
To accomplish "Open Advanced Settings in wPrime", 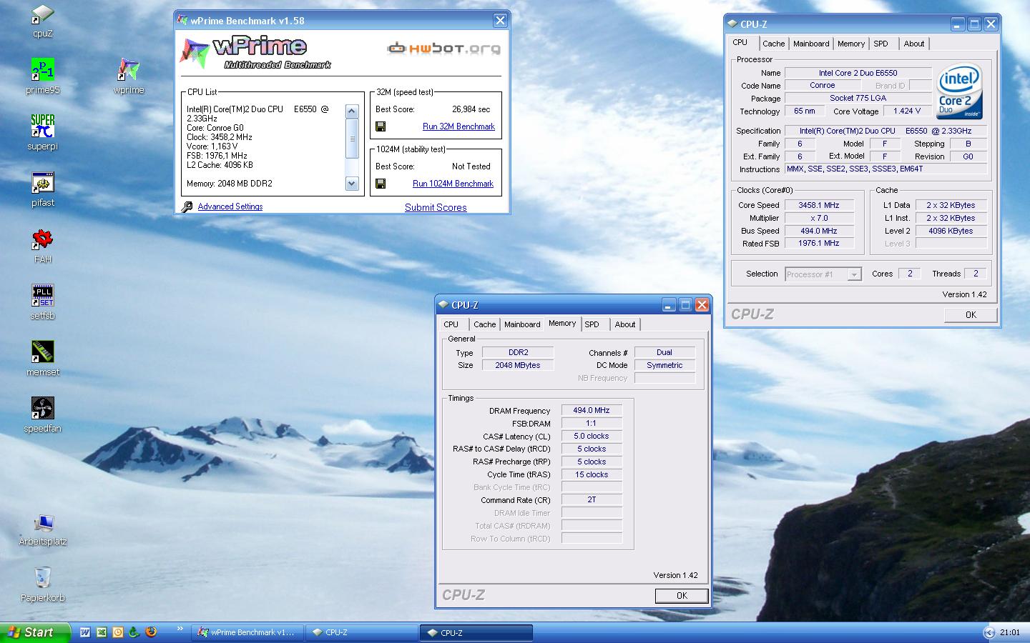I will pyautogui.click(x=230, y=206).
